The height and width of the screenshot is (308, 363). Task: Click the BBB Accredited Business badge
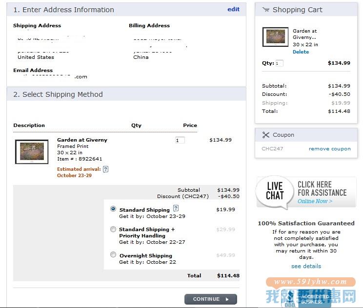click(x=308, y=298)
